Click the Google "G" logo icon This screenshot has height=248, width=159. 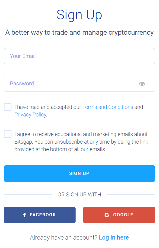(x=107, y=215)
